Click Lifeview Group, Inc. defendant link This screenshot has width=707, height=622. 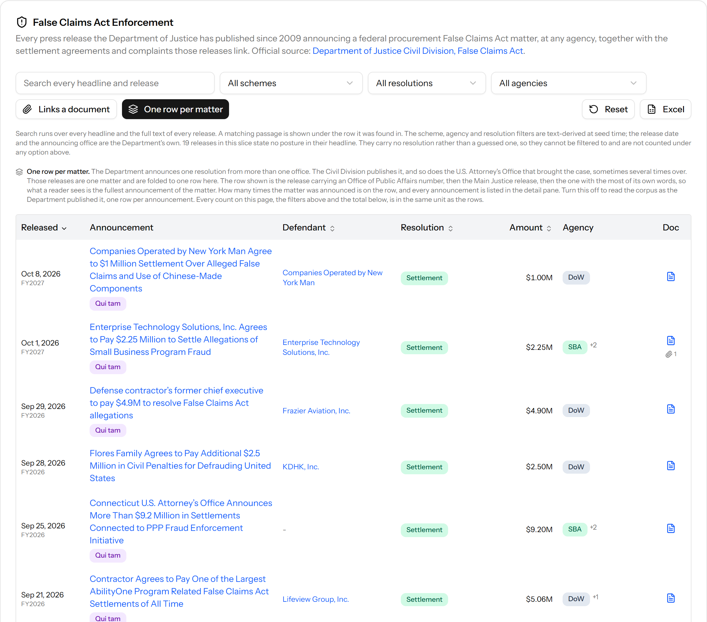(316, 599)
